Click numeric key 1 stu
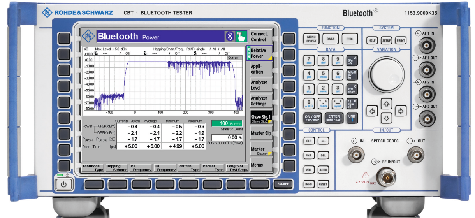The image size is (475, 218). tap(309, 89)
